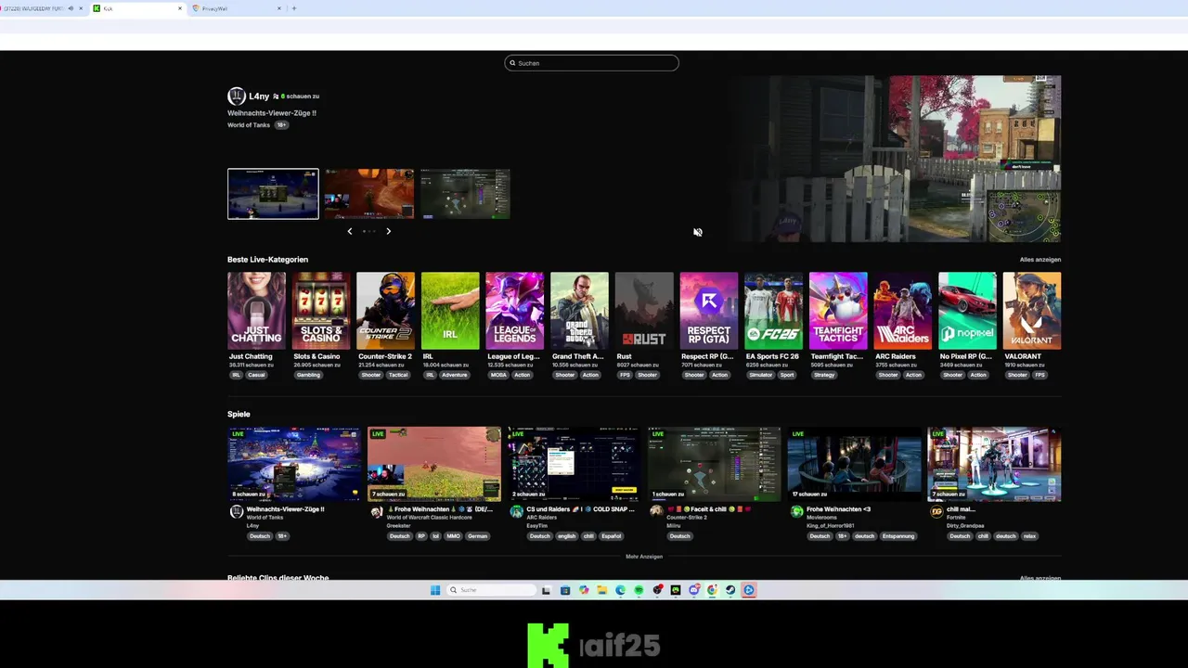This screenshot has width=1188, height=668.
Task: Open Discord from the taskbar
Action: click(x=694, y=590)
